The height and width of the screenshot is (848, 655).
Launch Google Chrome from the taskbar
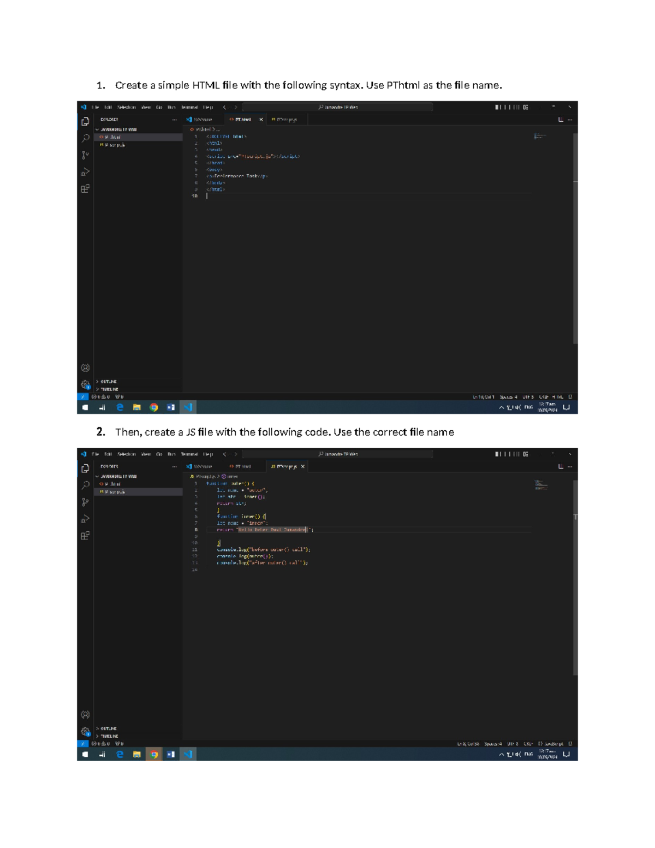153,407
